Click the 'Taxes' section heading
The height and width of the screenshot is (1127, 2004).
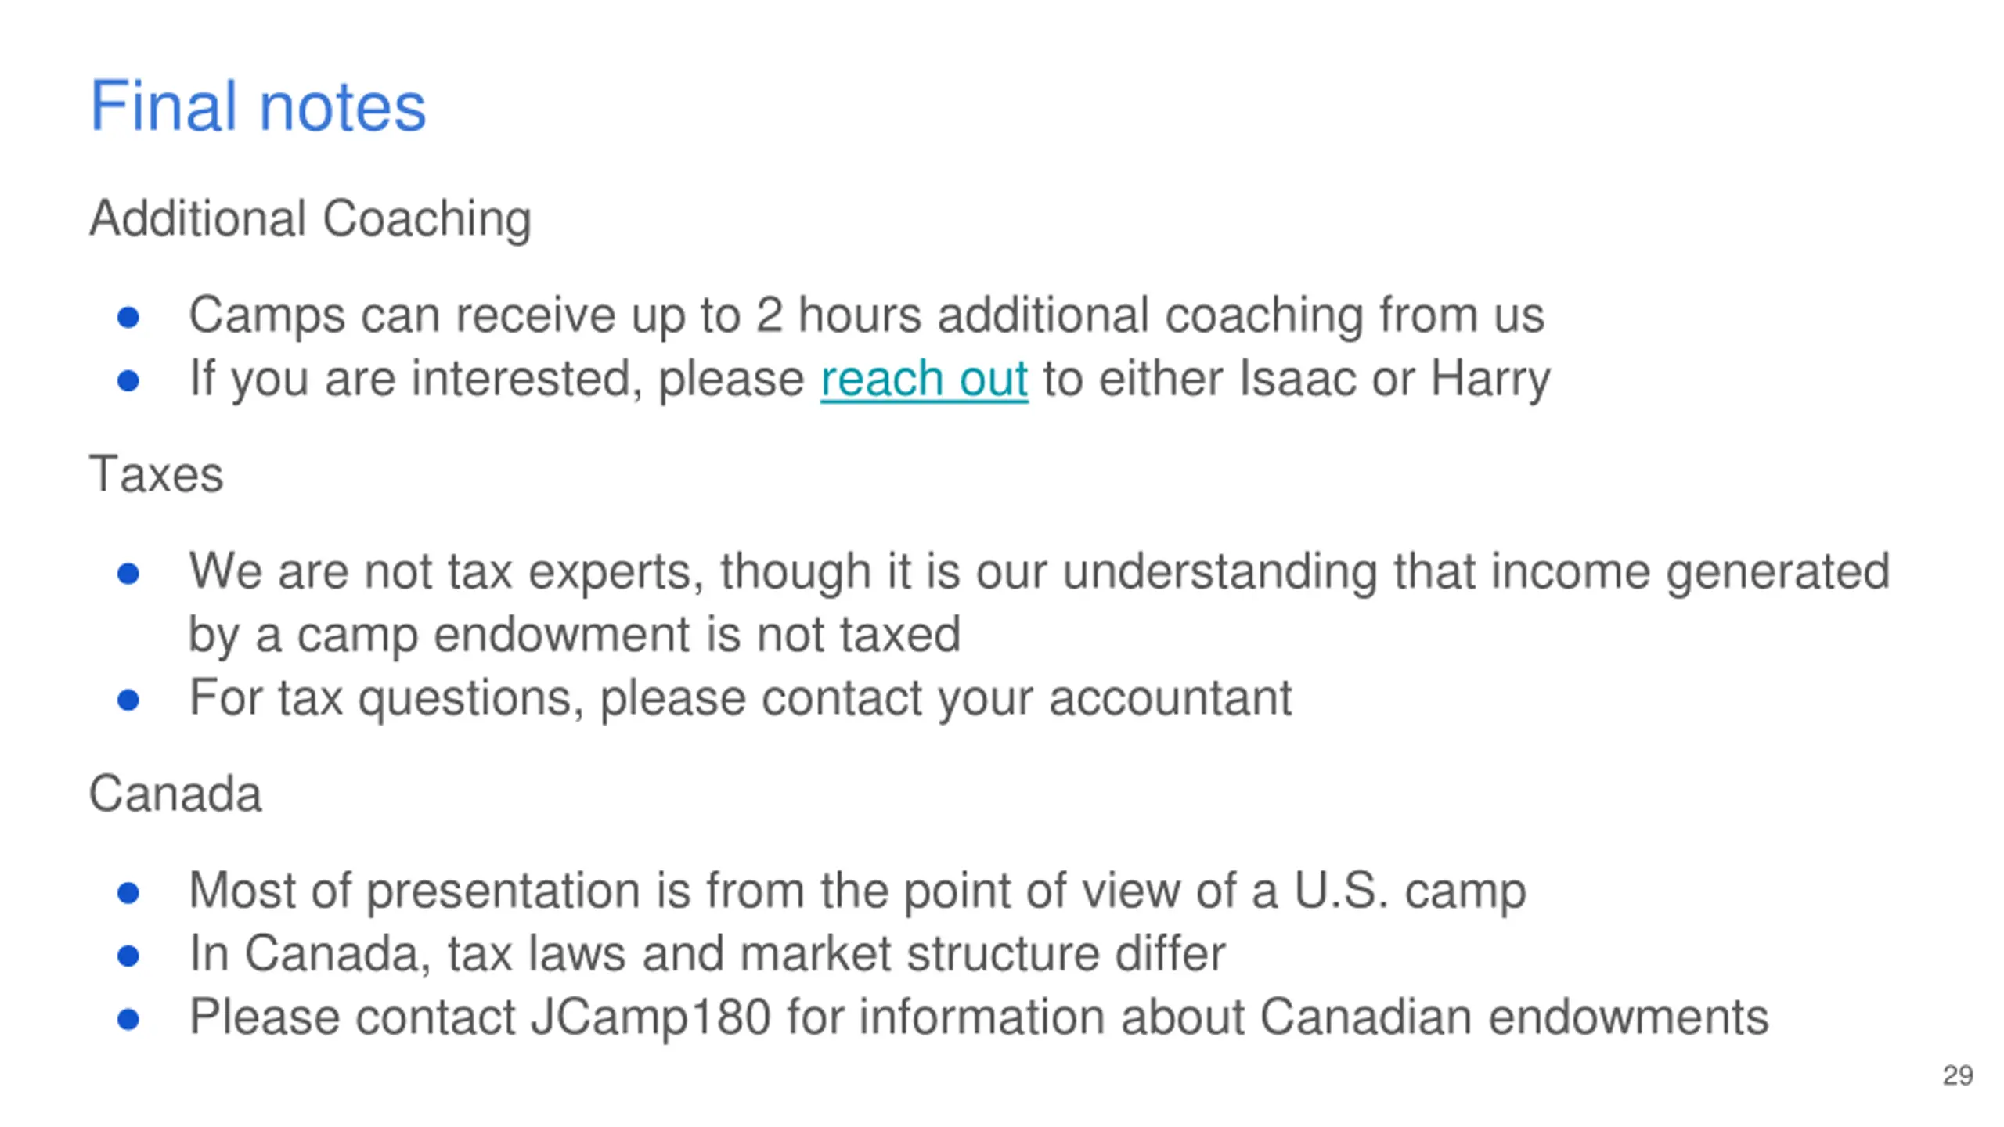[157, 474]
